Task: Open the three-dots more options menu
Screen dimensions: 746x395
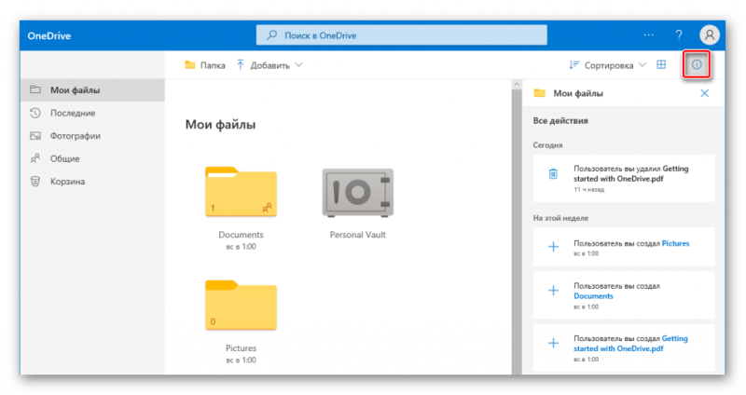Action: [x=648, y=35]
